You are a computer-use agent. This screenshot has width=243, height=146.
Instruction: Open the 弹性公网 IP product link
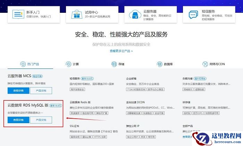pyautogui.click(x=133, y=126)
